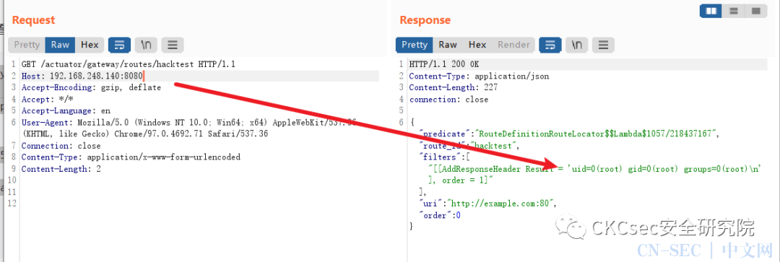Click the HTTP/1.1 200 OK status line
Screen dimensions: 780x262
(x=444, y=65)
